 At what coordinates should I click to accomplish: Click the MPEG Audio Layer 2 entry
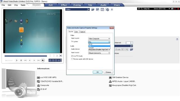tap(124, 81)
